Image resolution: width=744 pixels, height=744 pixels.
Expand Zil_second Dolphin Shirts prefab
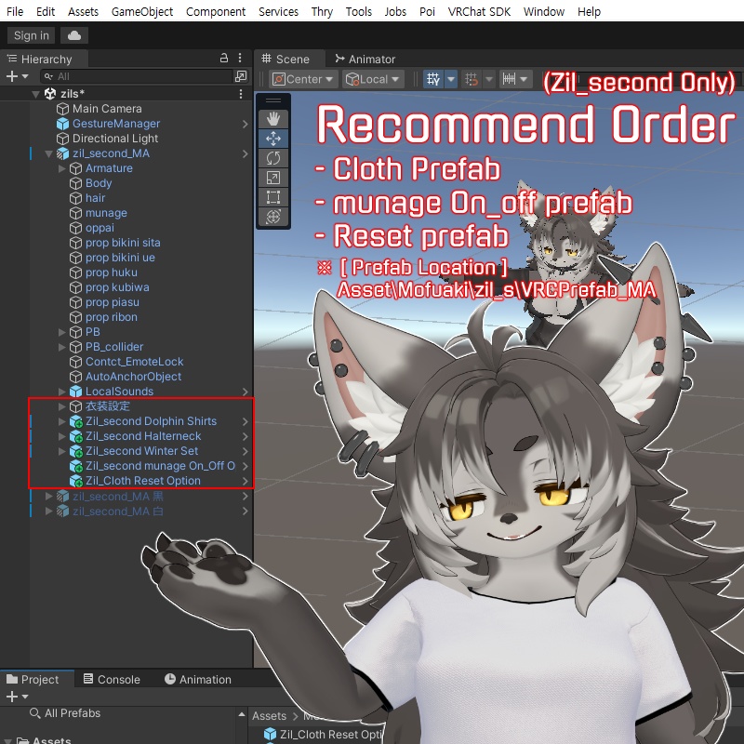click(61, 421)
